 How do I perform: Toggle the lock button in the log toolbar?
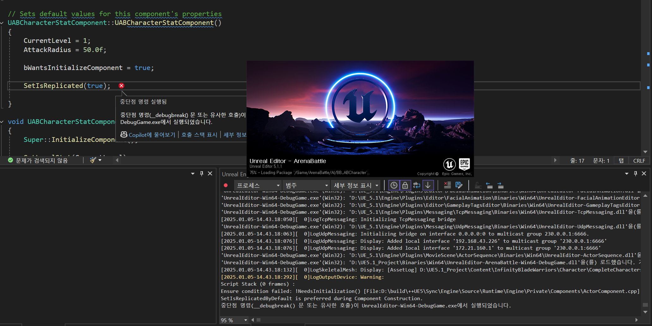point(405,185)
